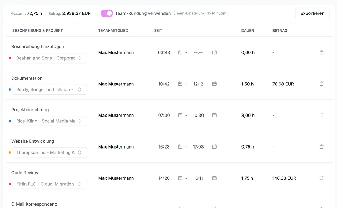Delete the Dokumentation time entry
337x208 pixels.
pyautogui.click(x=321, y=84)
